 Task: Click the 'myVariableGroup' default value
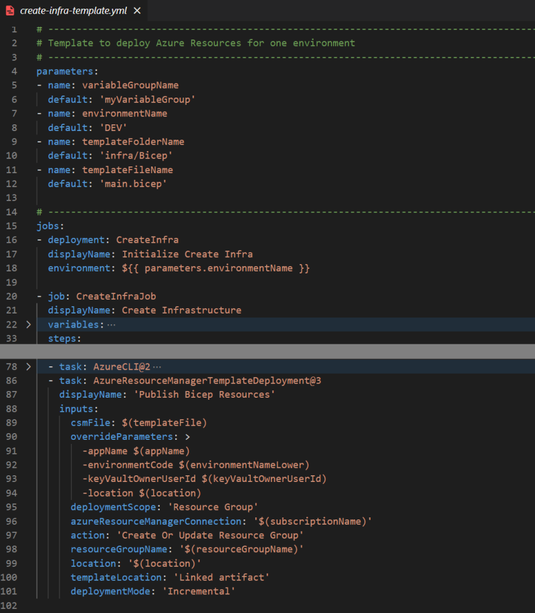[x=154, y=99]
